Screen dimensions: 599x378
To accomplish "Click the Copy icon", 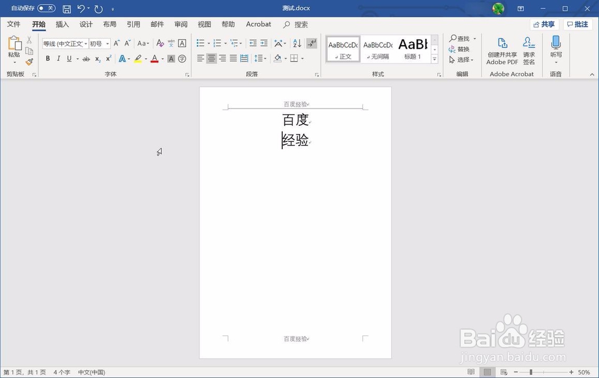I will coord(29,51).
